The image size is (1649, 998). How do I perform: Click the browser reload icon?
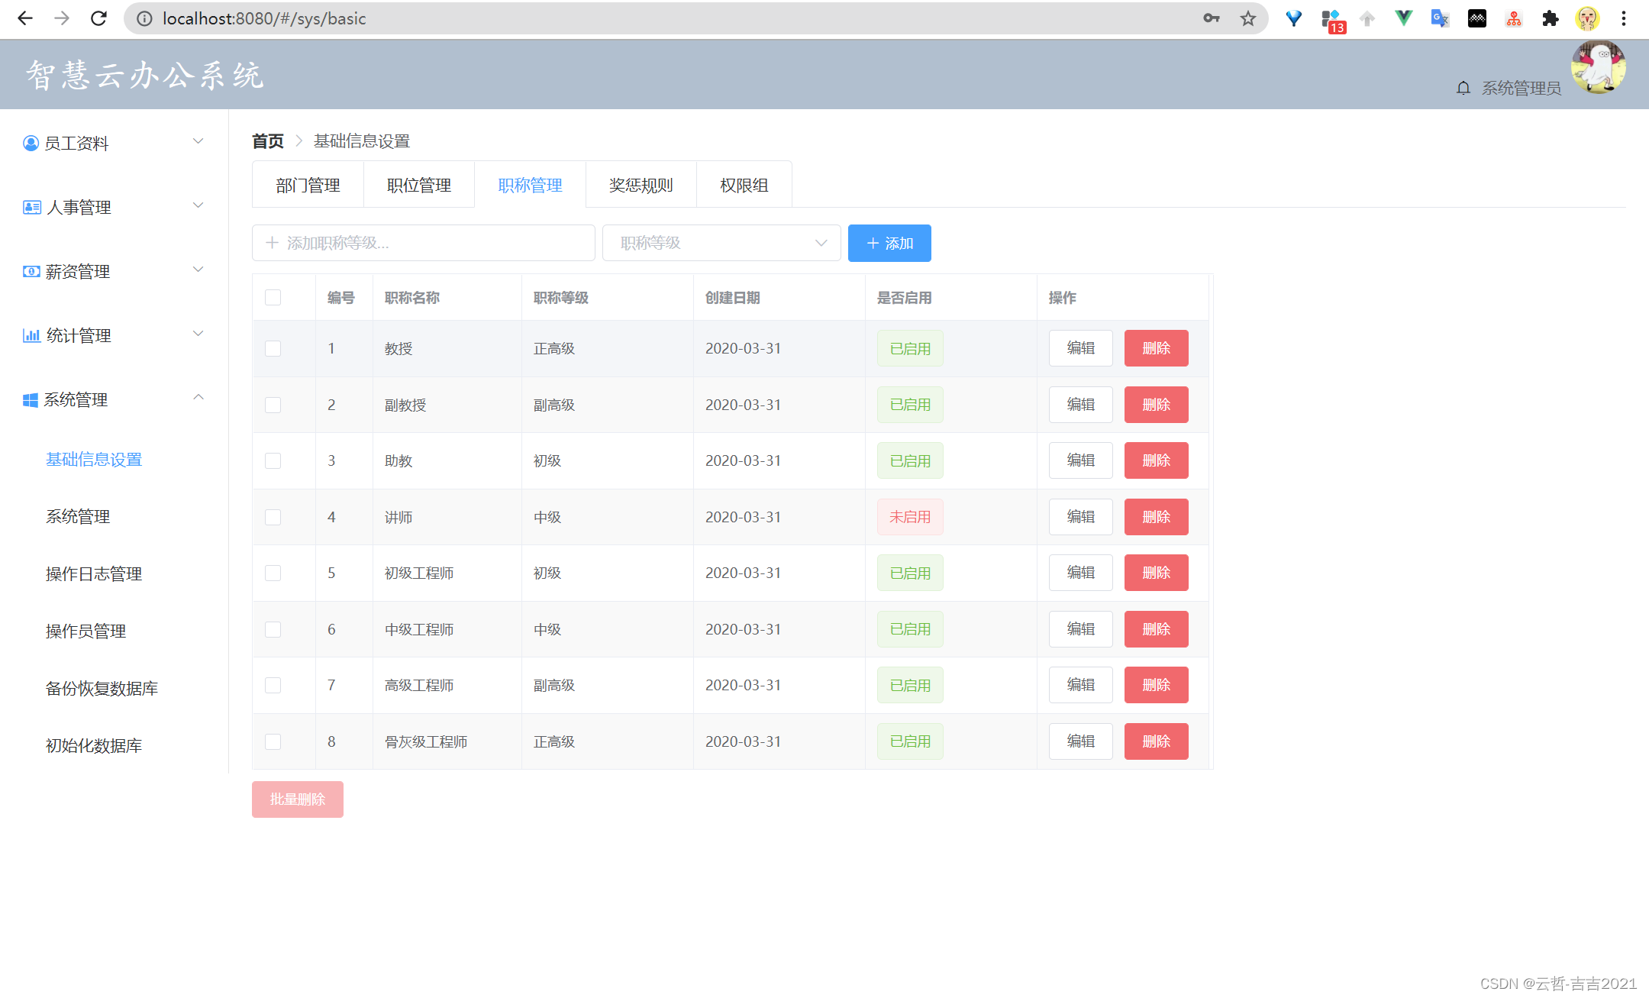point(98,18)
